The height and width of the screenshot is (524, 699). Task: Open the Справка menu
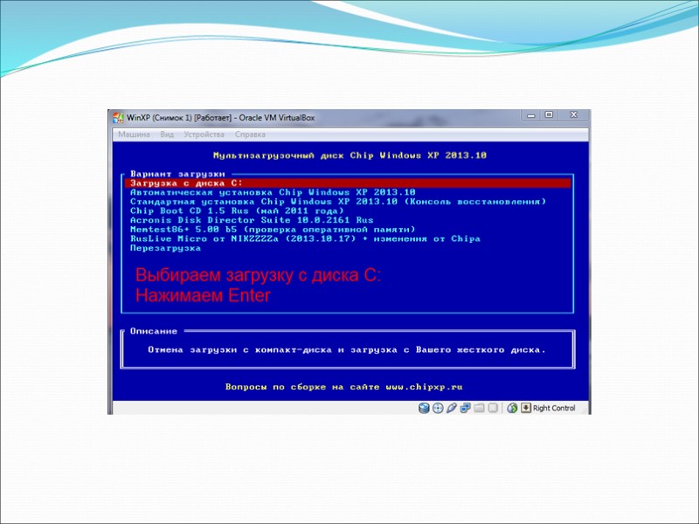(250, 134)
